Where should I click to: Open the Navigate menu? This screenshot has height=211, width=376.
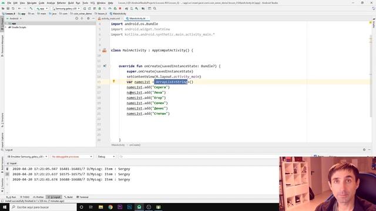(x=32, y=3)
